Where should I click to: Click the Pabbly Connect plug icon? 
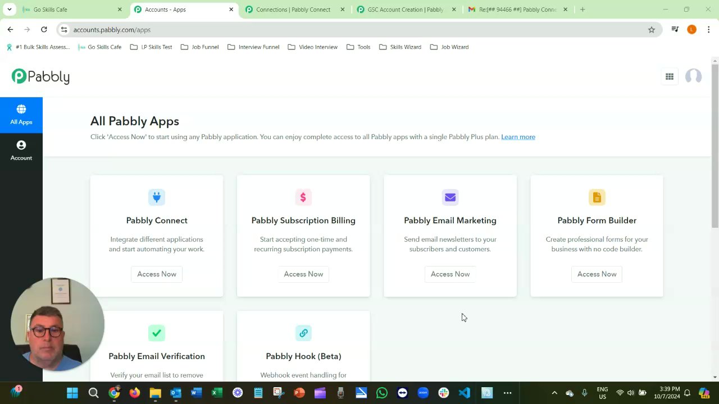pos(157,197)
